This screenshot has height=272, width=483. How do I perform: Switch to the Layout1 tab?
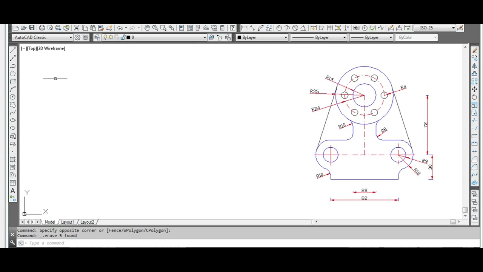(x=68, y=222)
